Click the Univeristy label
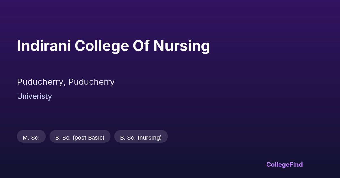The width and height of the screenshot is (340, 178). click(x=34, y=96)
